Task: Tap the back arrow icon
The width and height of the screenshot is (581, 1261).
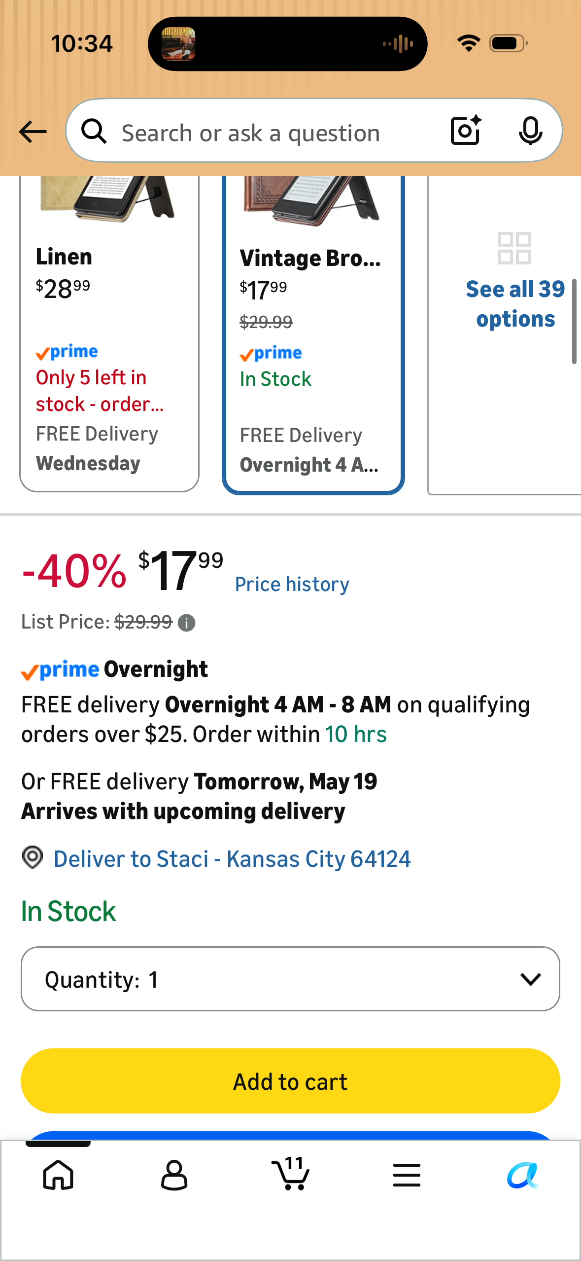Action: (33, 132)
